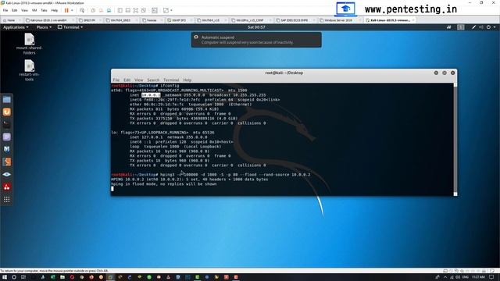Viewport: 500px width, 281px height.
Task: Expand the power options dropdown next to pause
Action: tap(72, 10)
